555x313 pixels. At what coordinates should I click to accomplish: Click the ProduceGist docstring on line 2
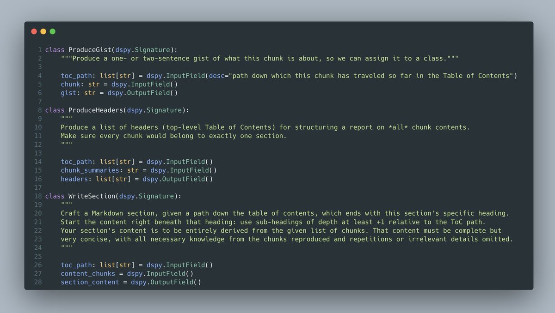click(x=259, y=59)
